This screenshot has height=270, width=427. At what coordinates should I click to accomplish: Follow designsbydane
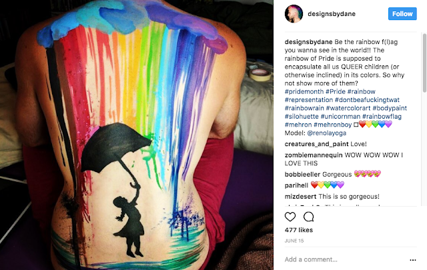click(x=402, y=13)
